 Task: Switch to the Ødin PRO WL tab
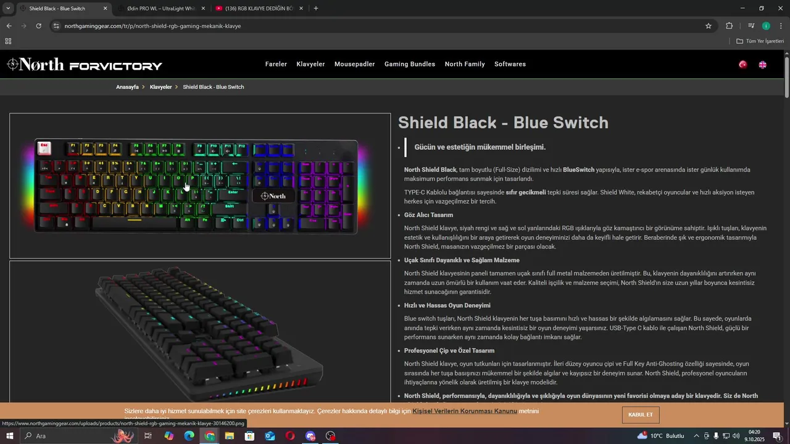162,9
